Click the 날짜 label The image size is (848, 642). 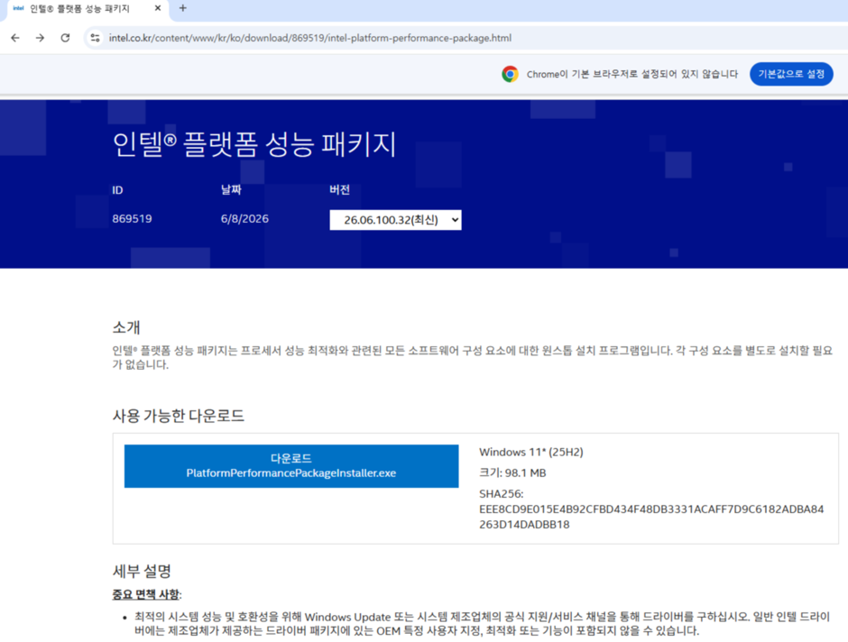tap(231, 189)
